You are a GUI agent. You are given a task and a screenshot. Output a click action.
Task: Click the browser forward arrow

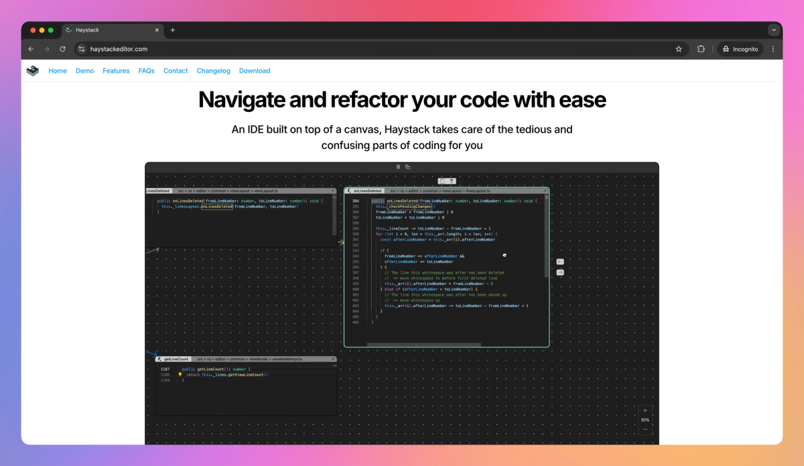tap(47, 49)
